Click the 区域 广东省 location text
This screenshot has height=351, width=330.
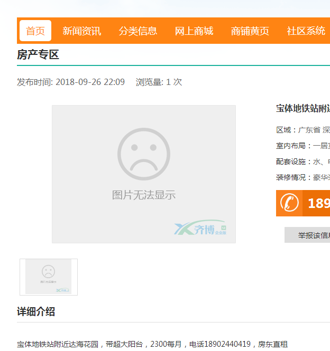pos(303,130)
